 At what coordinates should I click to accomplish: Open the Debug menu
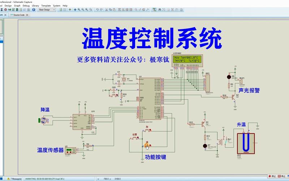(x=26, y=6)
